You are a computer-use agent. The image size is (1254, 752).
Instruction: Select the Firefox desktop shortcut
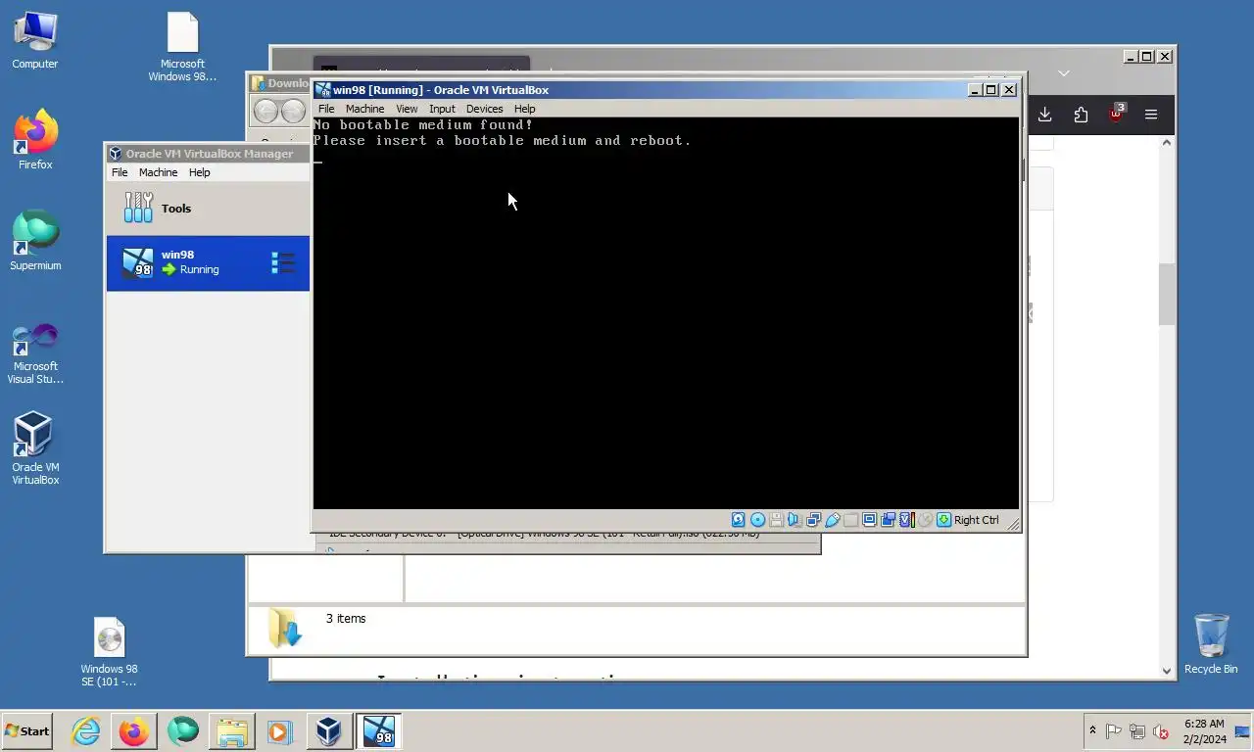click(x=35, y=140)
